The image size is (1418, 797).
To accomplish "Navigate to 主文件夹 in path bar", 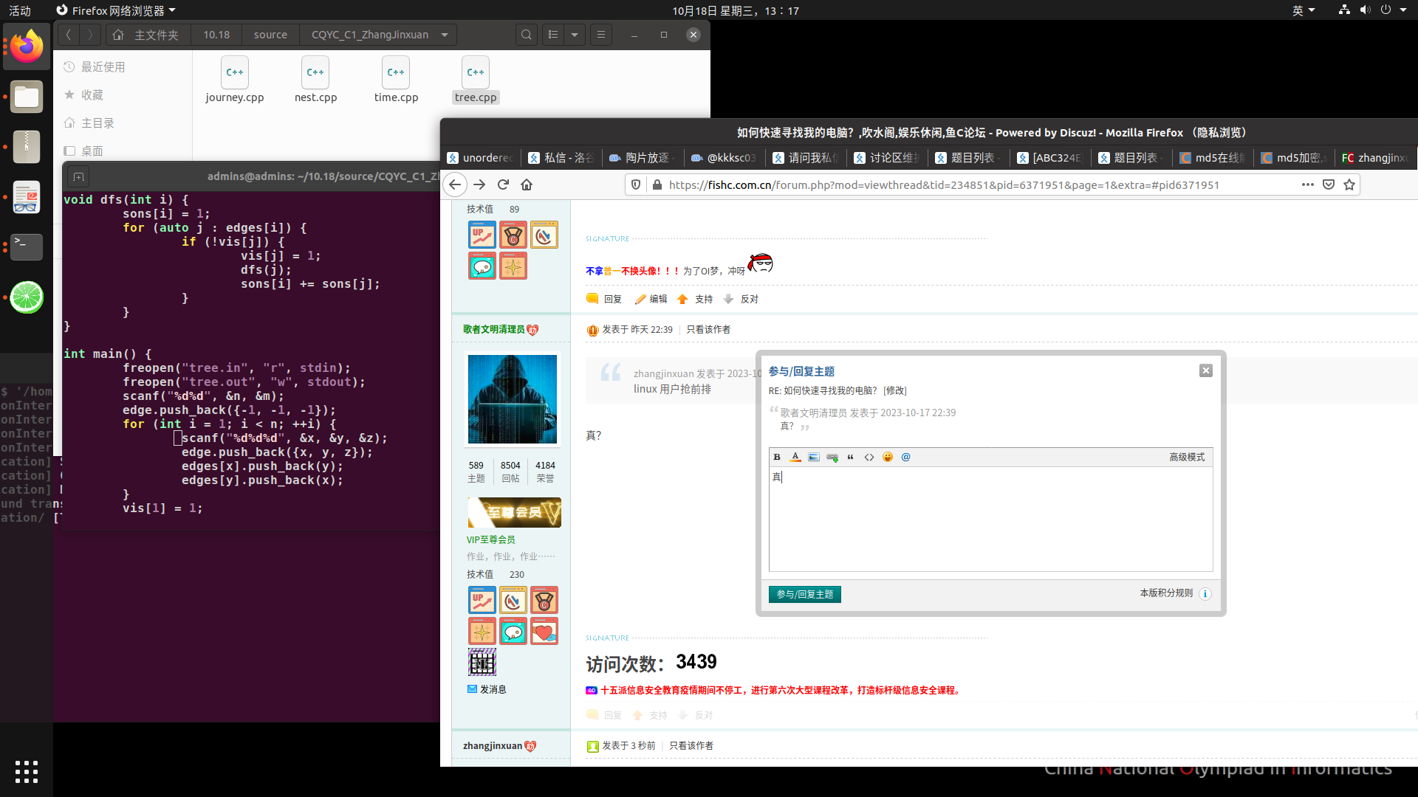I will 148,35.
